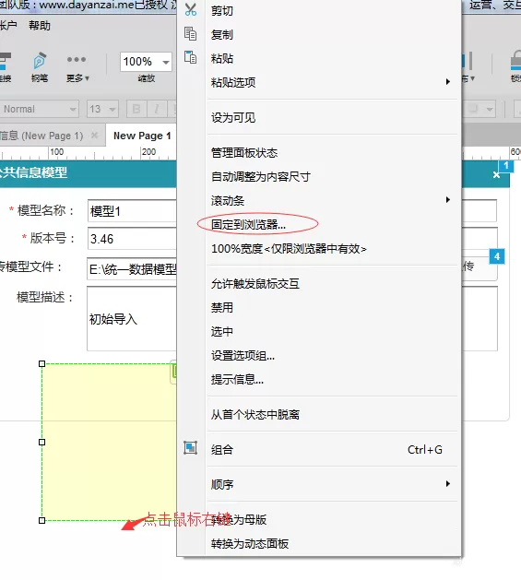The image size is (521, 580).
Task: Open 提示信息... menu entry
Action: (x=319, y=379)
